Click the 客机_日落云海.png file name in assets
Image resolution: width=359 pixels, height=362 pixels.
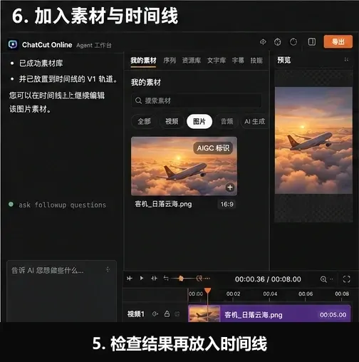click(x=163, y=204)
